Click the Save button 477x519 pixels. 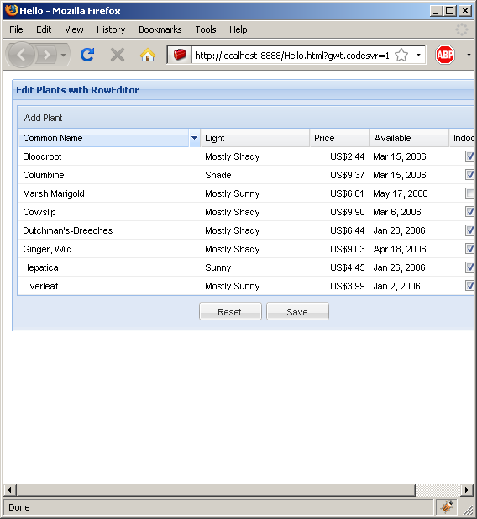[x=297, y=311]
